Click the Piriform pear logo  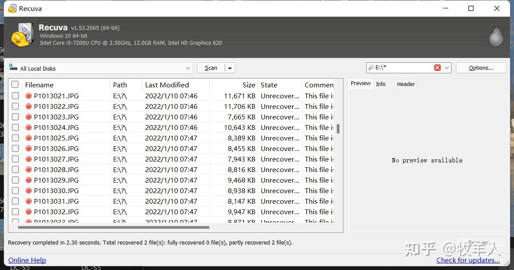496,36
